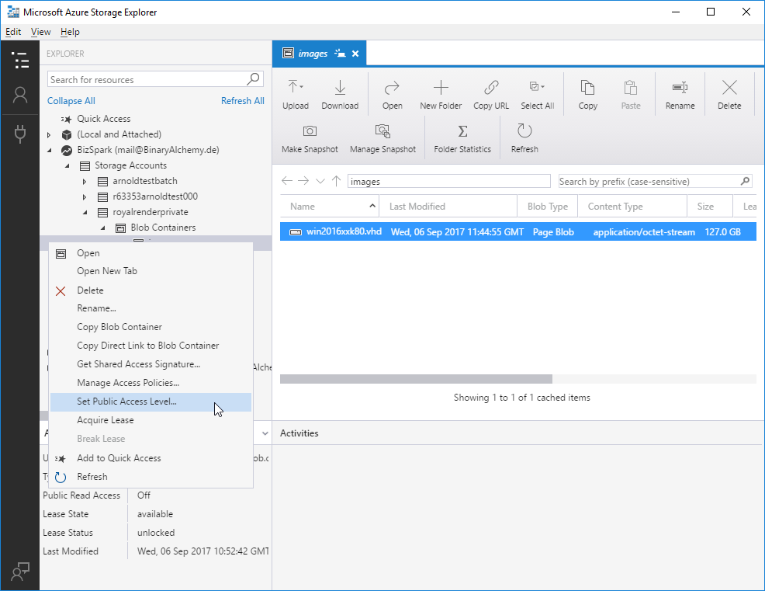Click the horizontal scrollbar of blob list
Screen dimensions: 765x591
click(x=416, y=379)
